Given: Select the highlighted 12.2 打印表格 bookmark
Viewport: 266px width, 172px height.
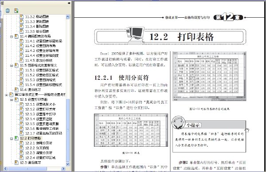Looking at the screenshot, I should (31, 138).
